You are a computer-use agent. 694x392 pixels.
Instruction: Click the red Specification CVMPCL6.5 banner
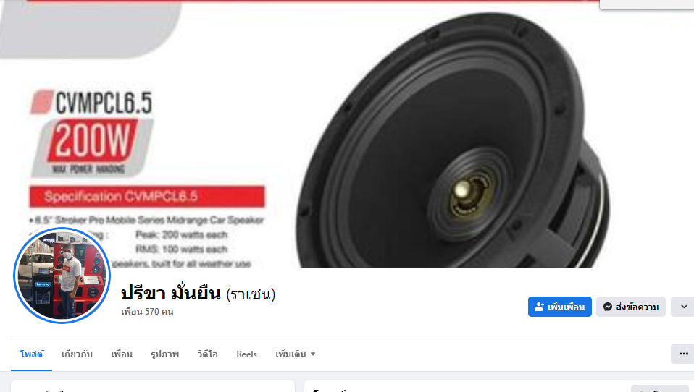(x=147, y=197)
